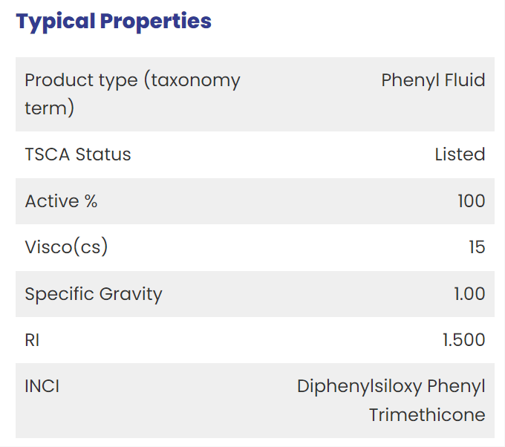Image resolution: width=505 pixels, height=447 pixels.
Task: Click the word Trimethicone
Action: point(427,415)
